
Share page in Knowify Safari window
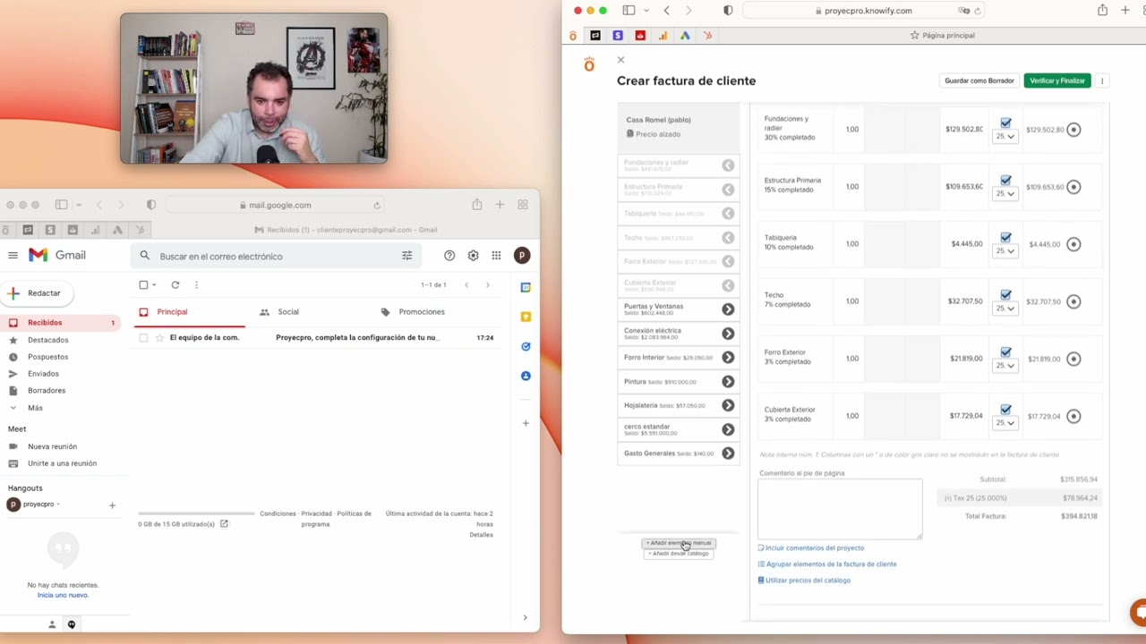tap(1102, 11)
